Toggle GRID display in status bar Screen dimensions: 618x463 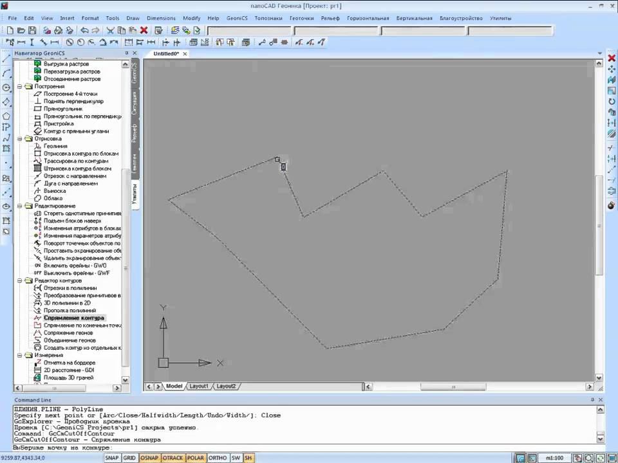click(129, 458)
